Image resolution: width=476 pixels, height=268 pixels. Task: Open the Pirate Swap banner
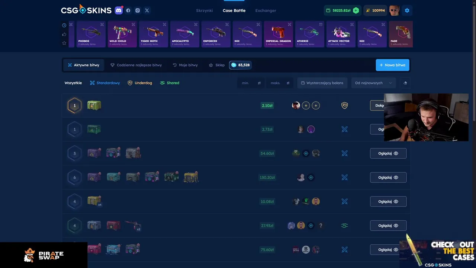[x=44, y=255]
